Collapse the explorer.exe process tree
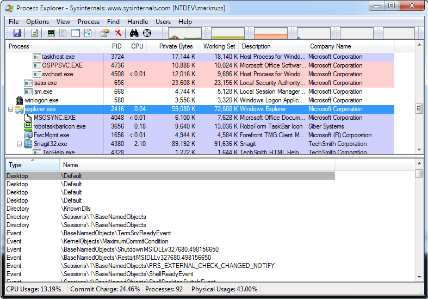428x299 pixels. [x=11, y=109]
